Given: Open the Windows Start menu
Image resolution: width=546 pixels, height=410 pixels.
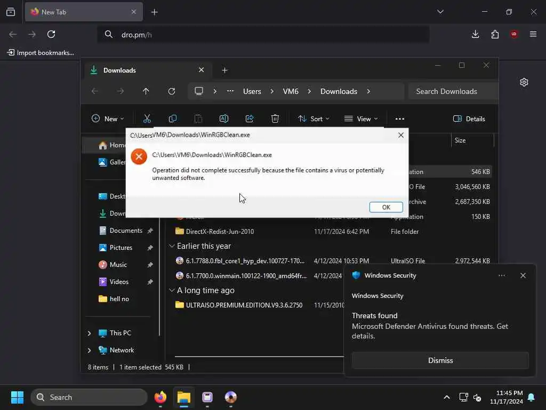Looking at the screenshot, I should point(17,397).
